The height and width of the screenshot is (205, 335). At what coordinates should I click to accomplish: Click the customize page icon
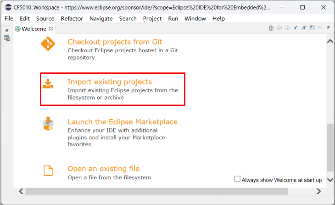tap(312, 28)
